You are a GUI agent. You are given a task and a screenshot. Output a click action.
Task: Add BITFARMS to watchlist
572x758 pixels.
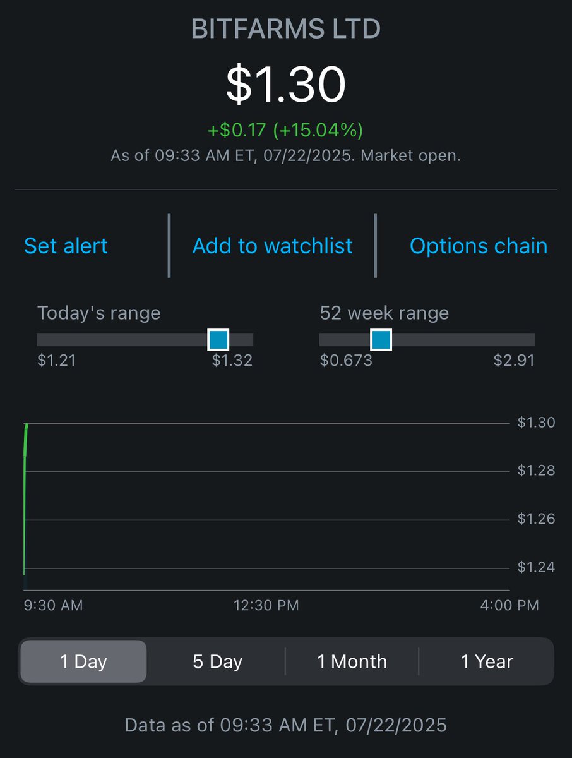pyautogui.click(x=272, y=246)
